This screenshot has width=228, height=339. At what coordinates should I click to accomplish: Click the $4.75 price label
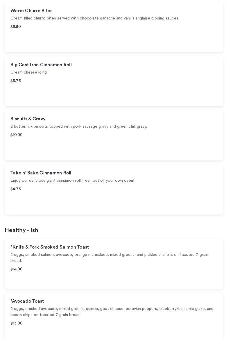click(x=16, y=189)
